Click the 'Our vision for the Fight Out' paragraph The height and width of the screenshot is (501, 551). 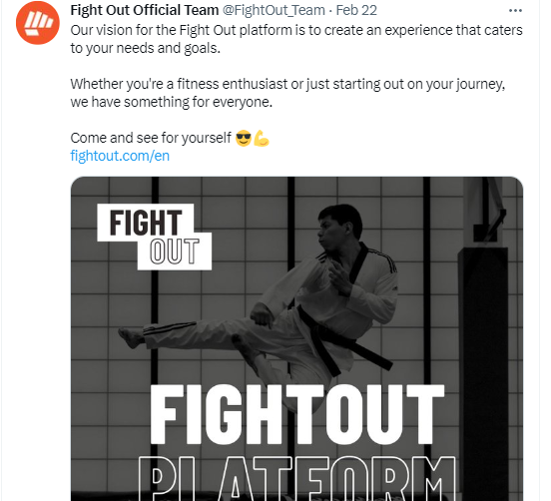pyautogui.click(x=296, y=39)
